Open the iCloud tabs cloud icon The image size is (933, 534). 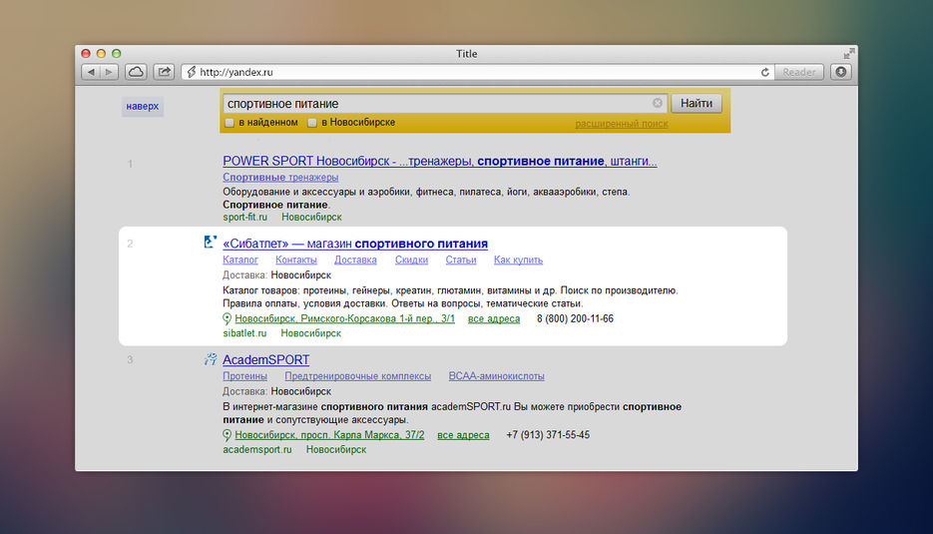[136, 72]
